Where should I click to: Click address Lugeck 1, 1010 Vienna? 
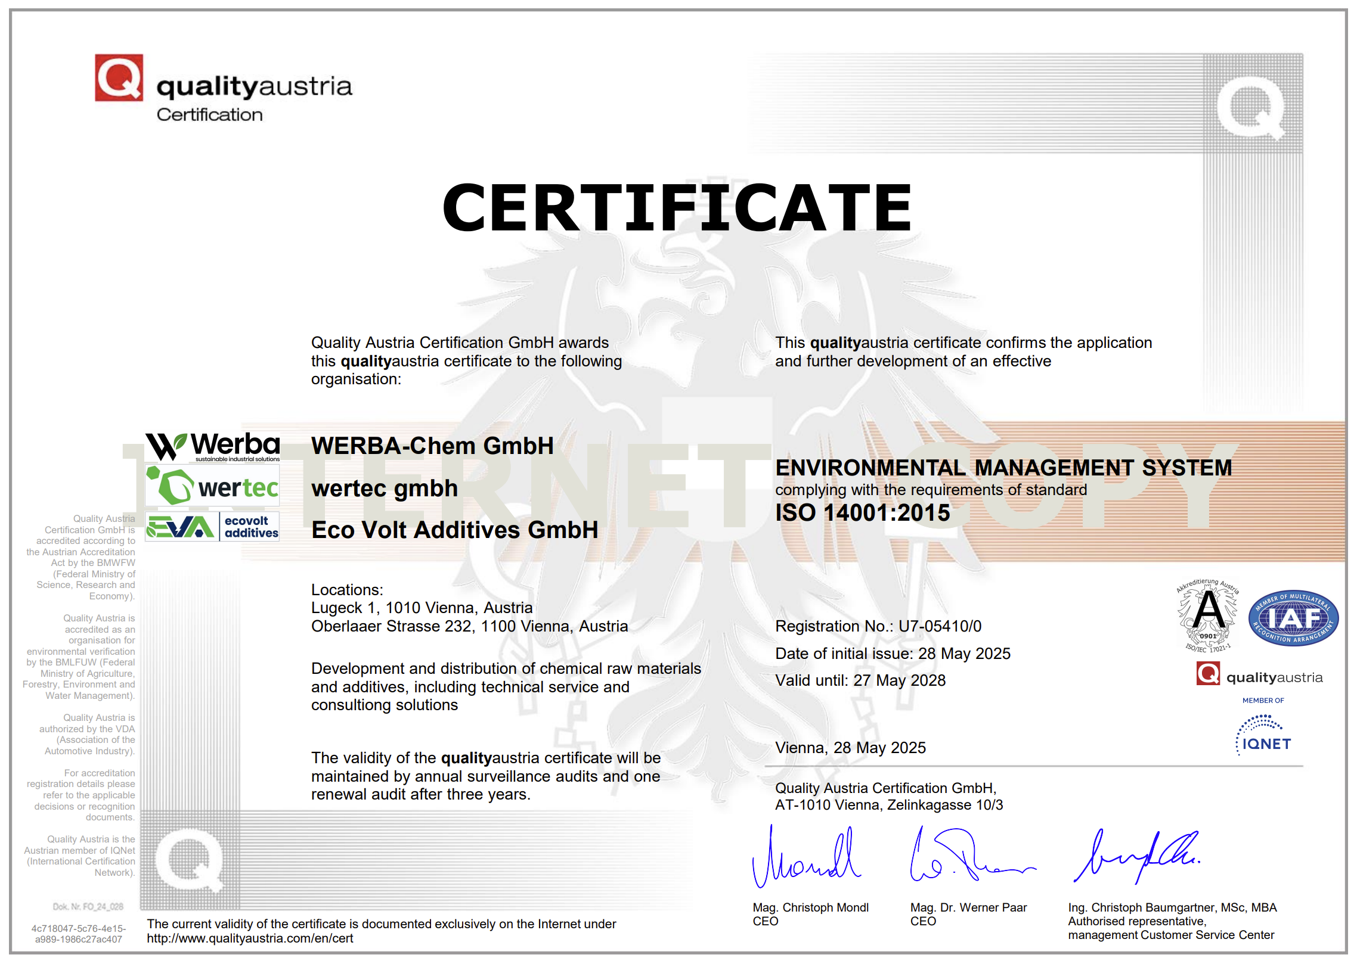click(422, 608)
